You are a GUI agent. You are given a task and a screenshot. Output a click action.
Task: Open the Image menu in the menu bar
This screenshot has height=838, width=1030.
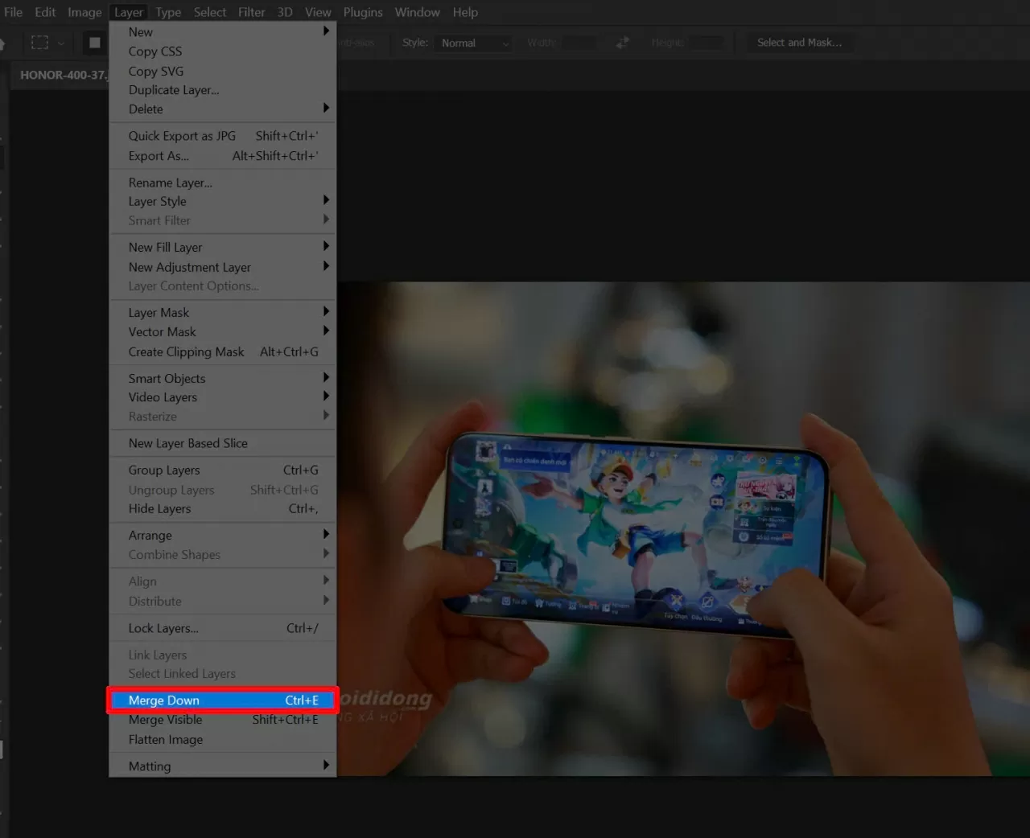pos(84,12)
